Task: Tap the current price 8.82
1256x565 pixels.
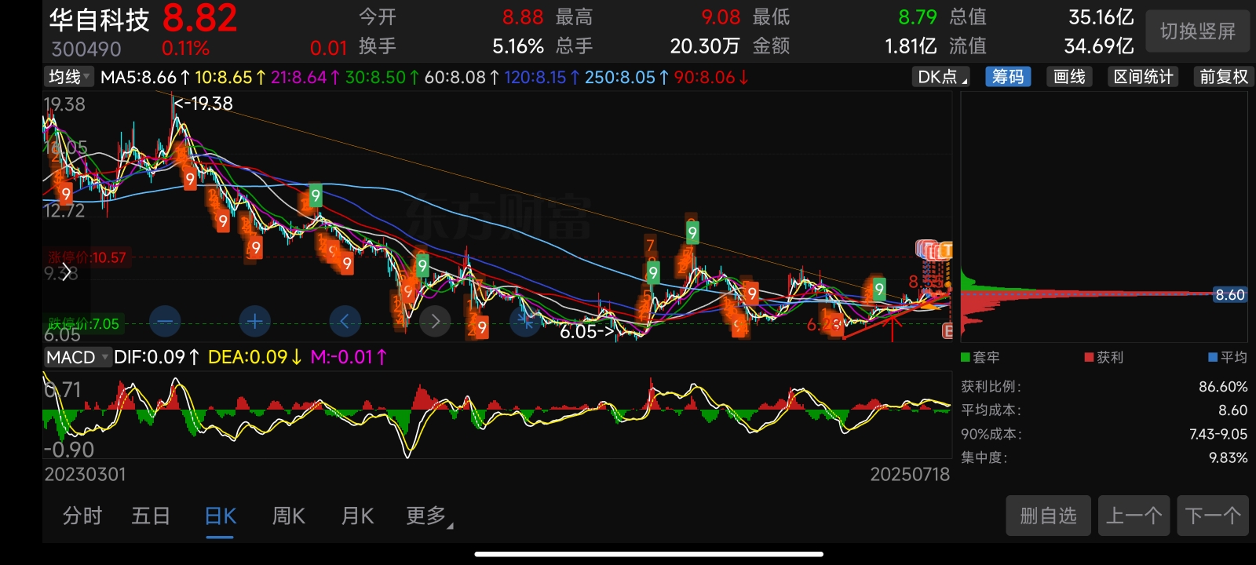Action: (199, 18)
